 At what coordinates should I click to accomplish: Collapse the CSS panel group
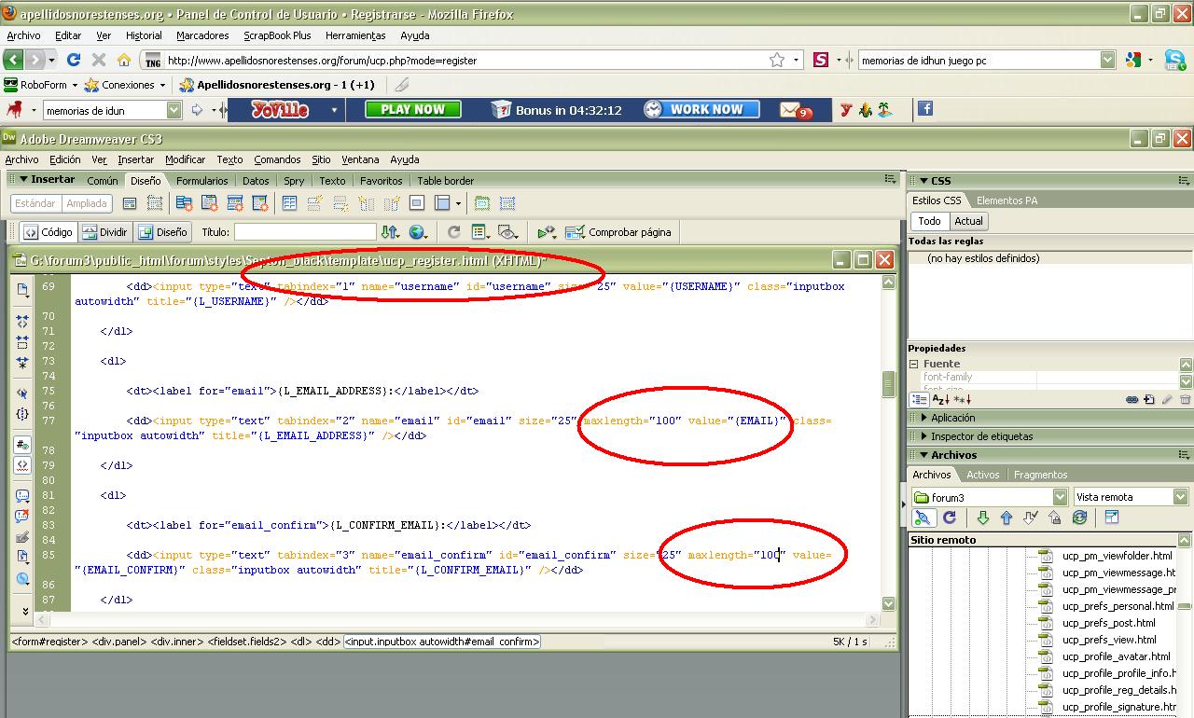coord(923,181)
